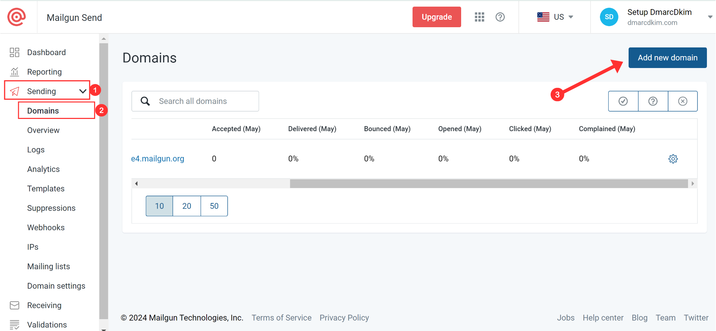Click the table horizontal scrollbar thumb
Image resolution: width=716 pixels, height=331 pixels.
coord(489,183)
